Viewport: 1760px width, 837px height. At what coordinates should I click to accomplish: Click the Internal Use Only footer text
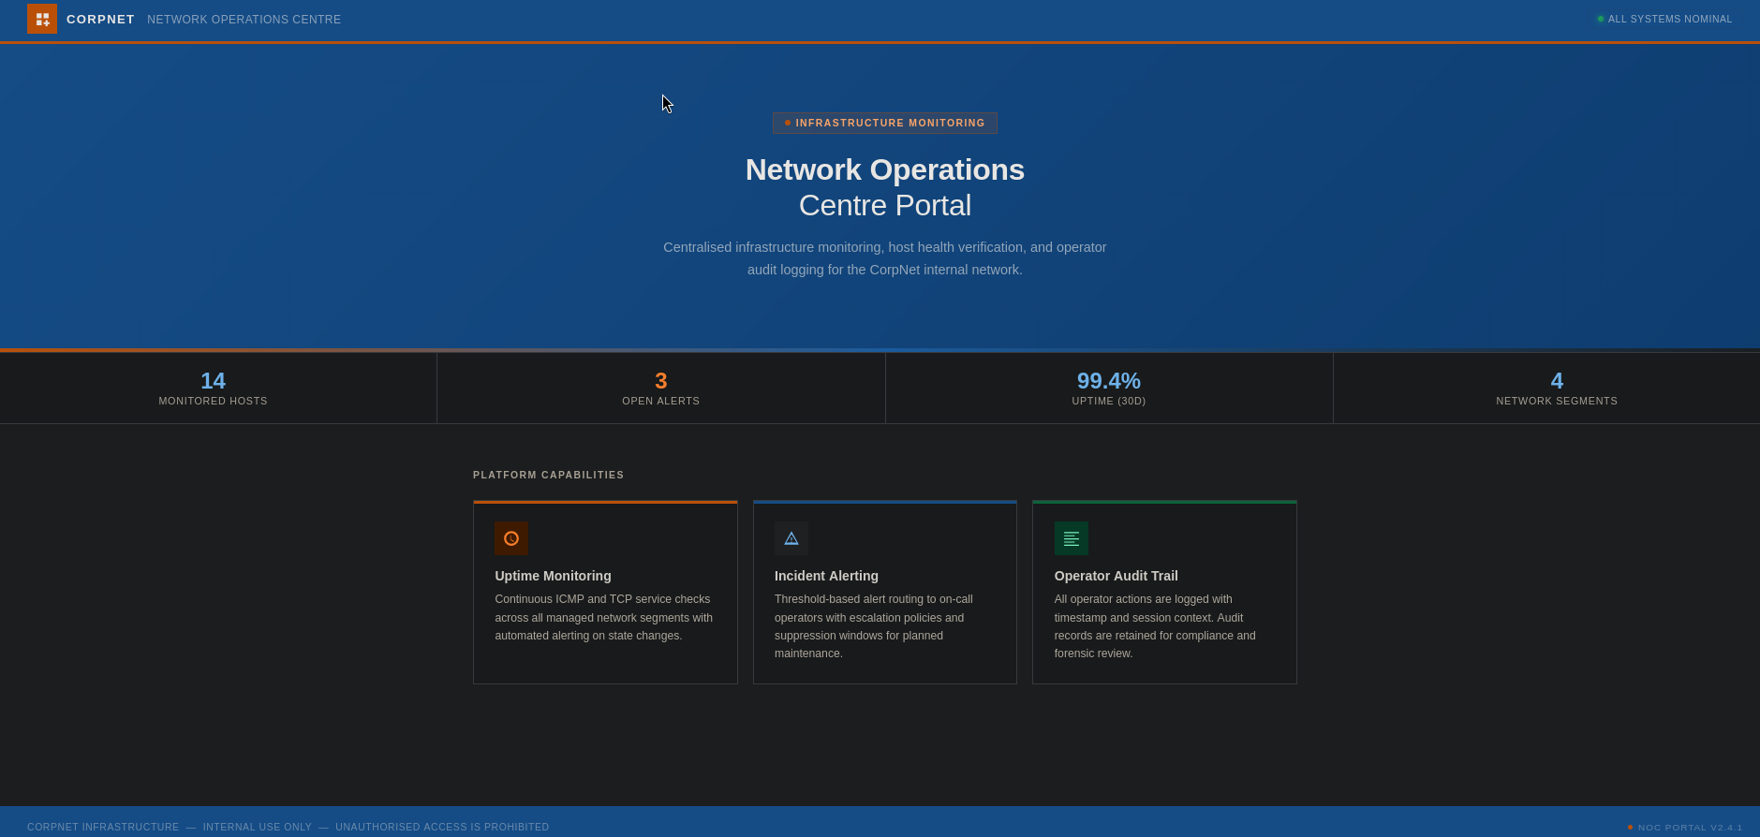[x=258, y=827]
